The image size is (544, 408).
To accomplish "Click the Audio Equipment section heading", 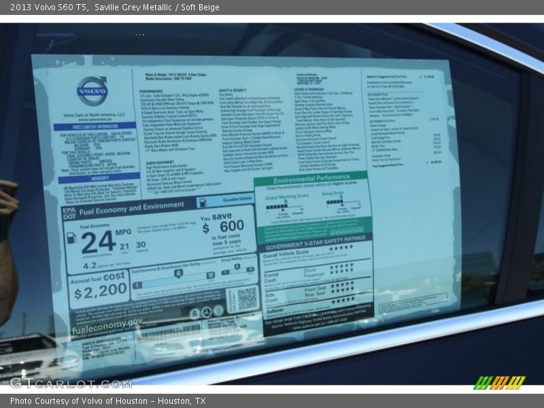I will (x=160, y=163).
